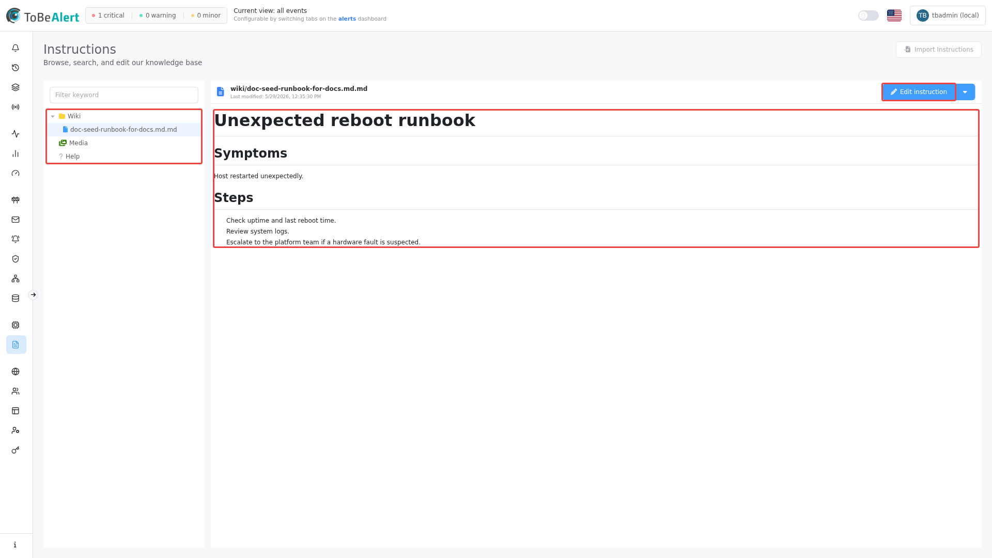Select doc-seed-runbook-for-docs.md.md in the tree
The width and height of the screenshot is (992, 558).
[x=124, y=130]
